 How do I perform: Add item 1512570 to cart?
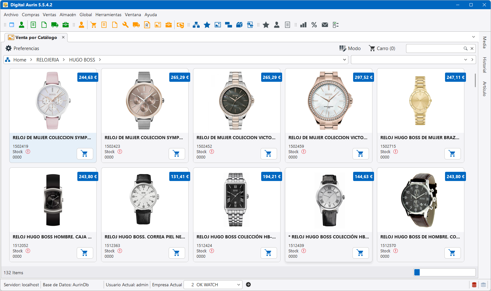453,253
